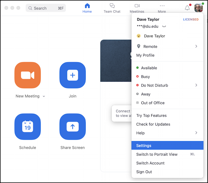Click the blue Join plus icon
This screenshot has width=208, height=183.
tap(73, 75)
